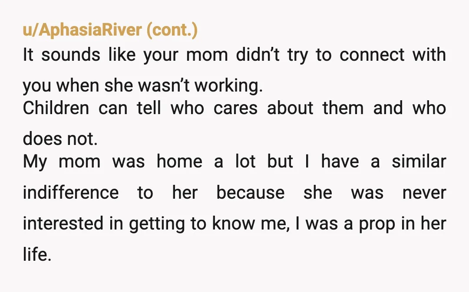Click the word "home" in "was home a lot"

point(179,161)
